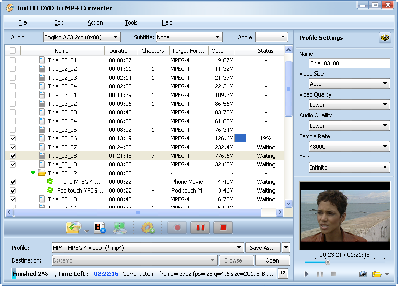Uncheck the Title_03_13 checkbox
This screenshot has width=398, height=286.
point(13,199)
